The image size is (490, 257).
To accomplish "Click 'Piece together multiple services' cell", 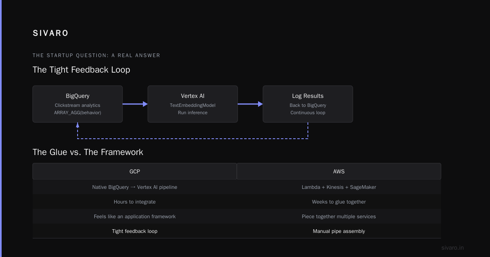I will coord(339,216).
